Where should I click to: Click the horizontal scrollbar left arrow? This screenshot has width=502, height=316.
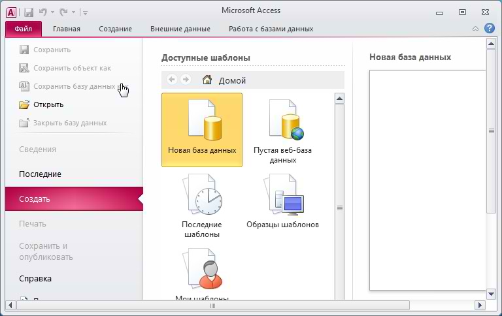tap(10, 305)
